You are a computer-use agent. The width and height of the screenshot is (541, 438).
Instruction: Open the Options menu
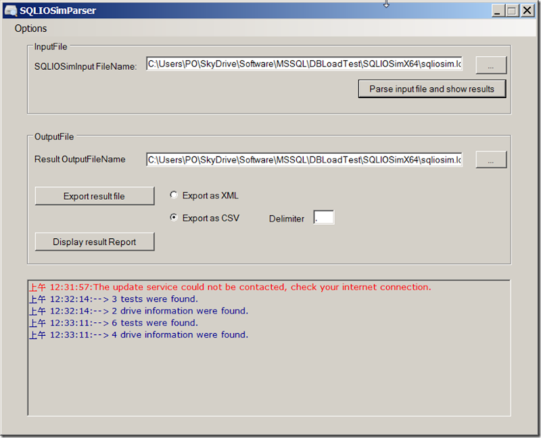[30, 28]
